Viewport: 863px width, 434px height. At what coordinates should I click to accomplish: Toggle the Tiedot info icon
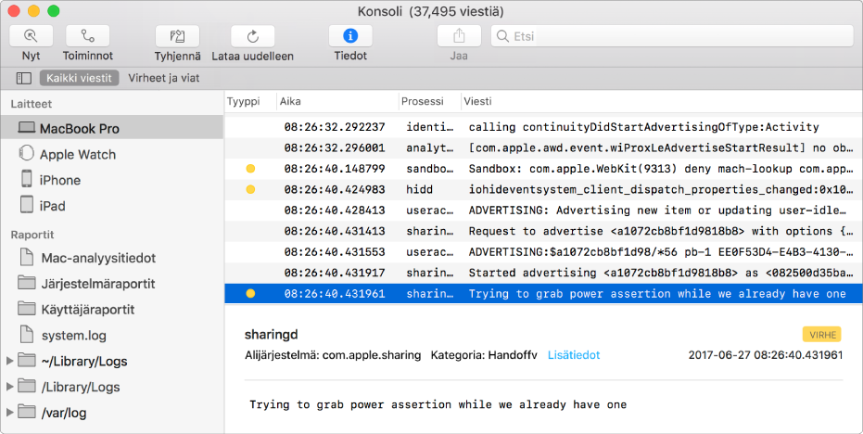350,36
